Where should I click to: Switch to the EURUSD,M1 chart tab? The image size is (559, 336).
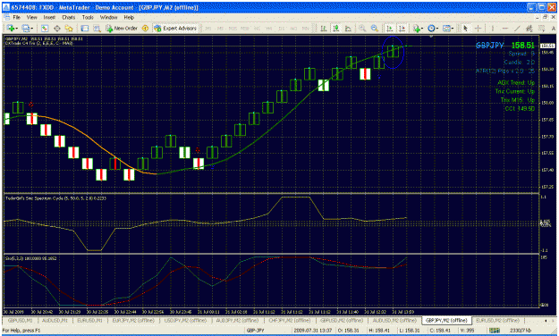(x=89, y=320)
